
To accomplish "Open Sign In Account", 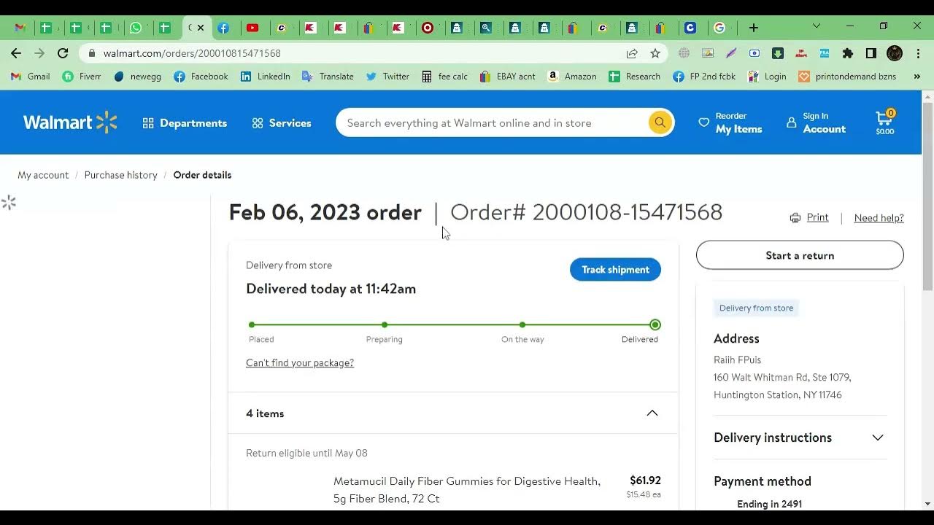I will coord(816,122).
